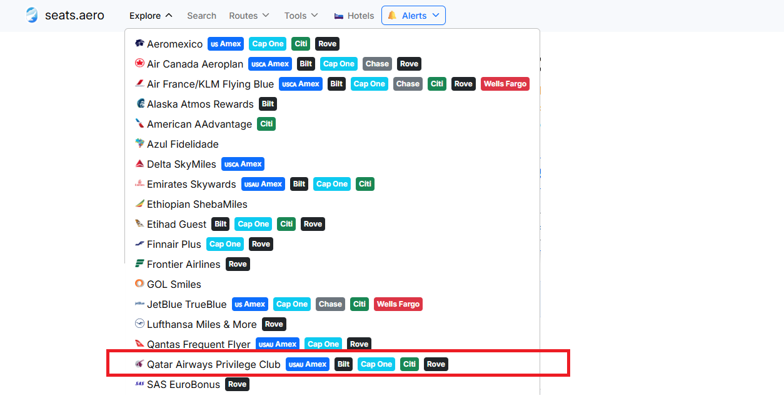Go to Frontier Airlines program
This screenshot has height=398, width=784.
click(x=183, y=264)
